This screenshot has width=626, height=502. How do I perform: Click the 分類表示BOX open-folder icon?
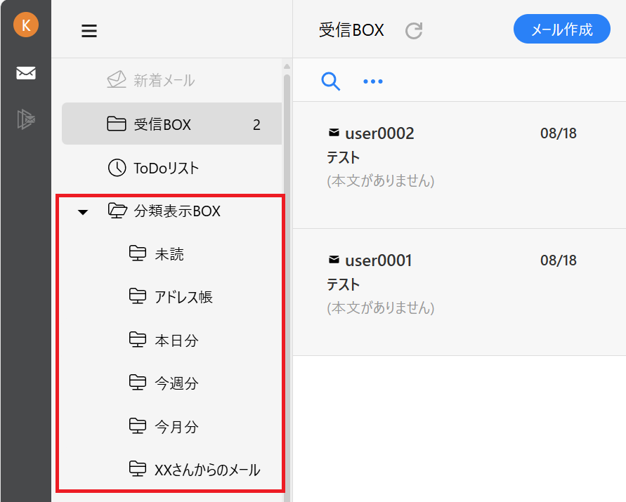click(118, 211)
